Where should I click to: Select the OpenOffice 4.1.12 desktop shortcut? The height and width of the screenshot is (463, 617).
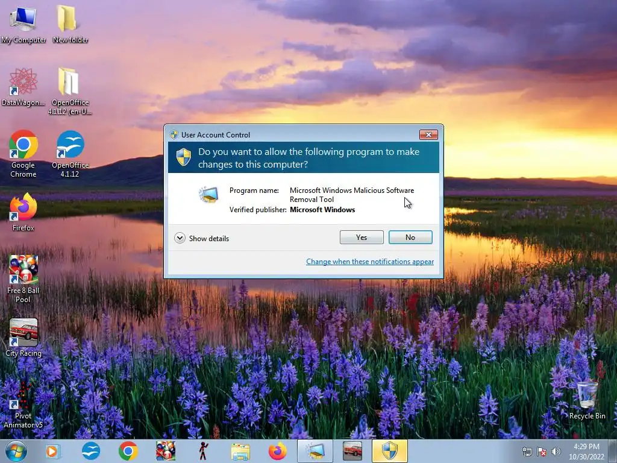[x=70, y=154]
